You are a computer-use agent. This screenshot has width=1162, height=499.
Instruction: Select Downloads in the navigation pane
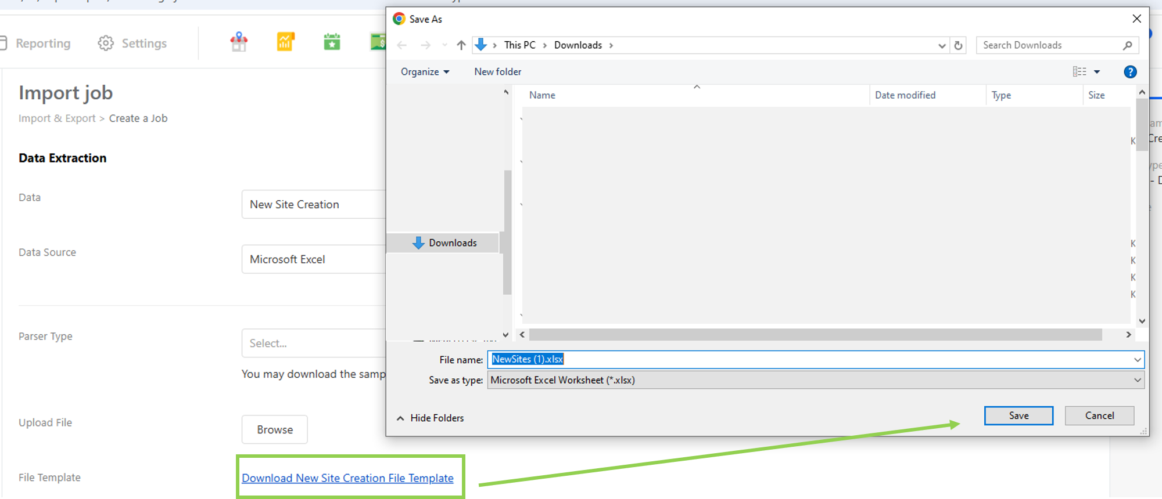452,243
